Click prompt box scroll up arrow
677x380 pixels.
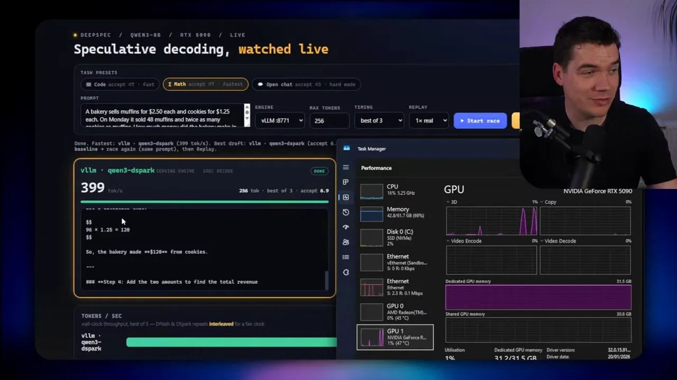246,107
